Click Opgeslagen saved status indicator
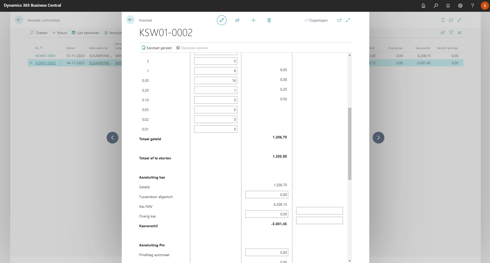 coord(316,20)
